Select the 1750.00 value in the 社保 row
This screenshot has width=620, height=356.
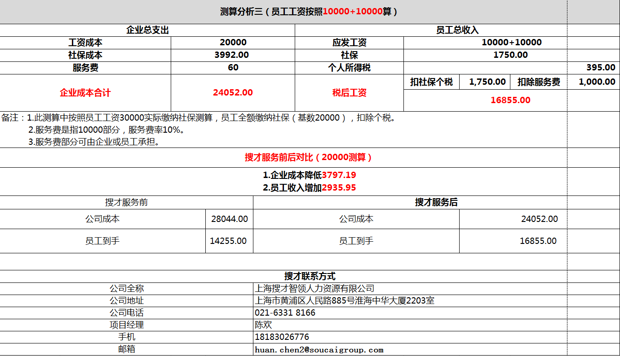coord(512,55)
